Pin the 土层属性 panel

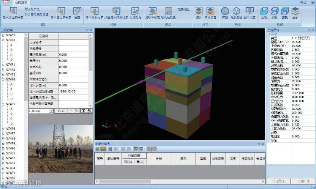[309, 30]
